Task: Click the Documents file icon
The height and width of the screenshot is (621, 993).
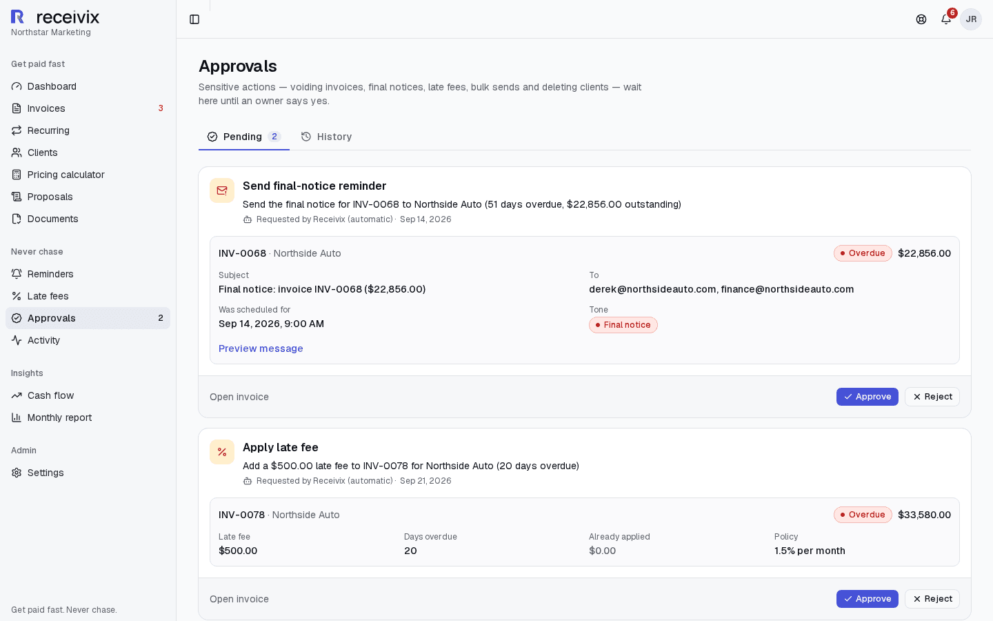Action: coord(17,219)
